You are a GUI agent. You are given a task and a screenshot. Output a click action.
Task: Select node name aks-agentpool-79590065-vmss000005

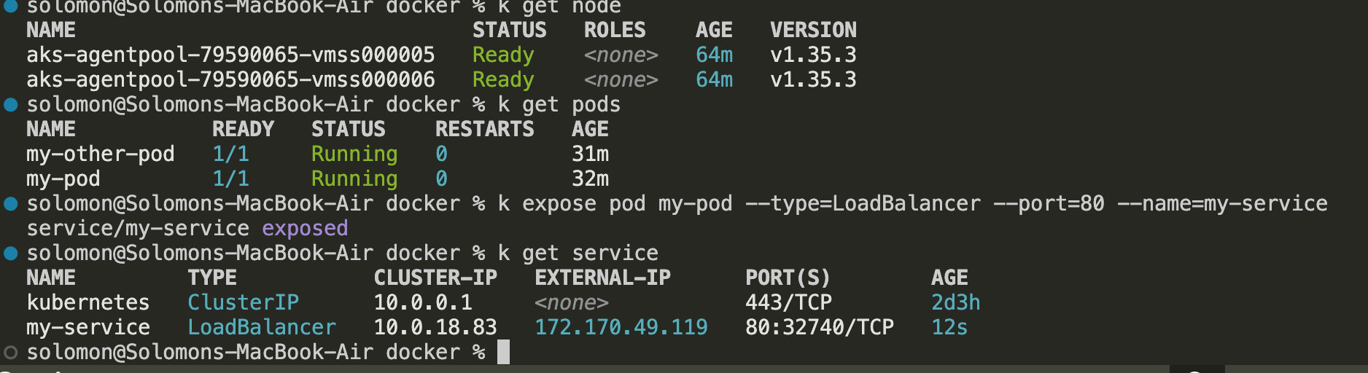(x=231, y=55)
